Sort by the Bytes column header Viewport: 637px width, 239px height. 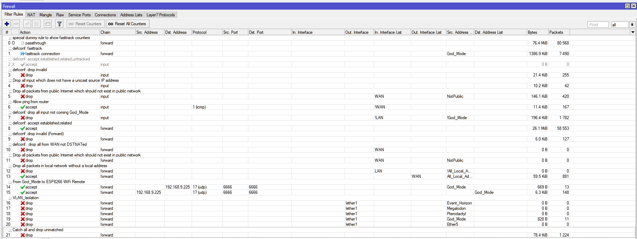[537, 32]
